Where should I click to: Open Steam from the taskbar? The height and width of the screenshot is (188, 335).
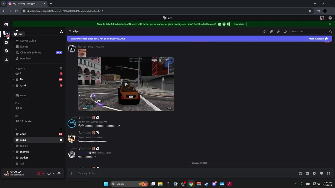click(206, 184)
